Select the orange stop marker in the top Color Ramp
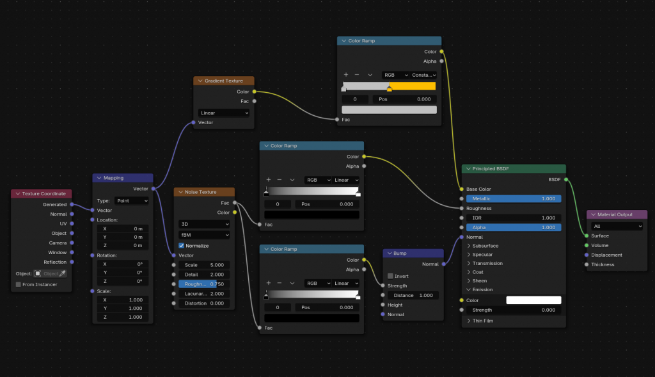Image resolution: width=655 pixels, height=377 pixels. (x=389, y=89)
